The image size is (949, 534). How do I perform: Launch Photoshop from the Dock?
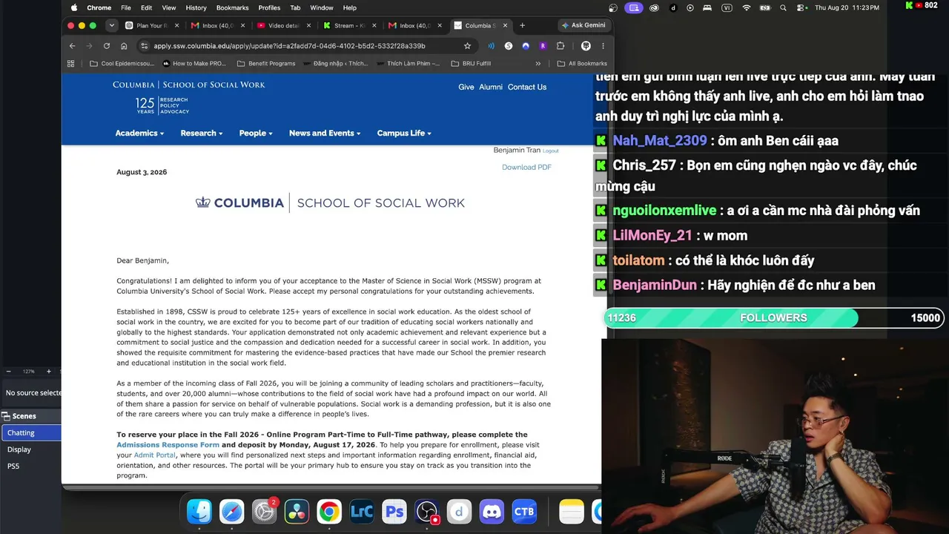pos(394,511)
